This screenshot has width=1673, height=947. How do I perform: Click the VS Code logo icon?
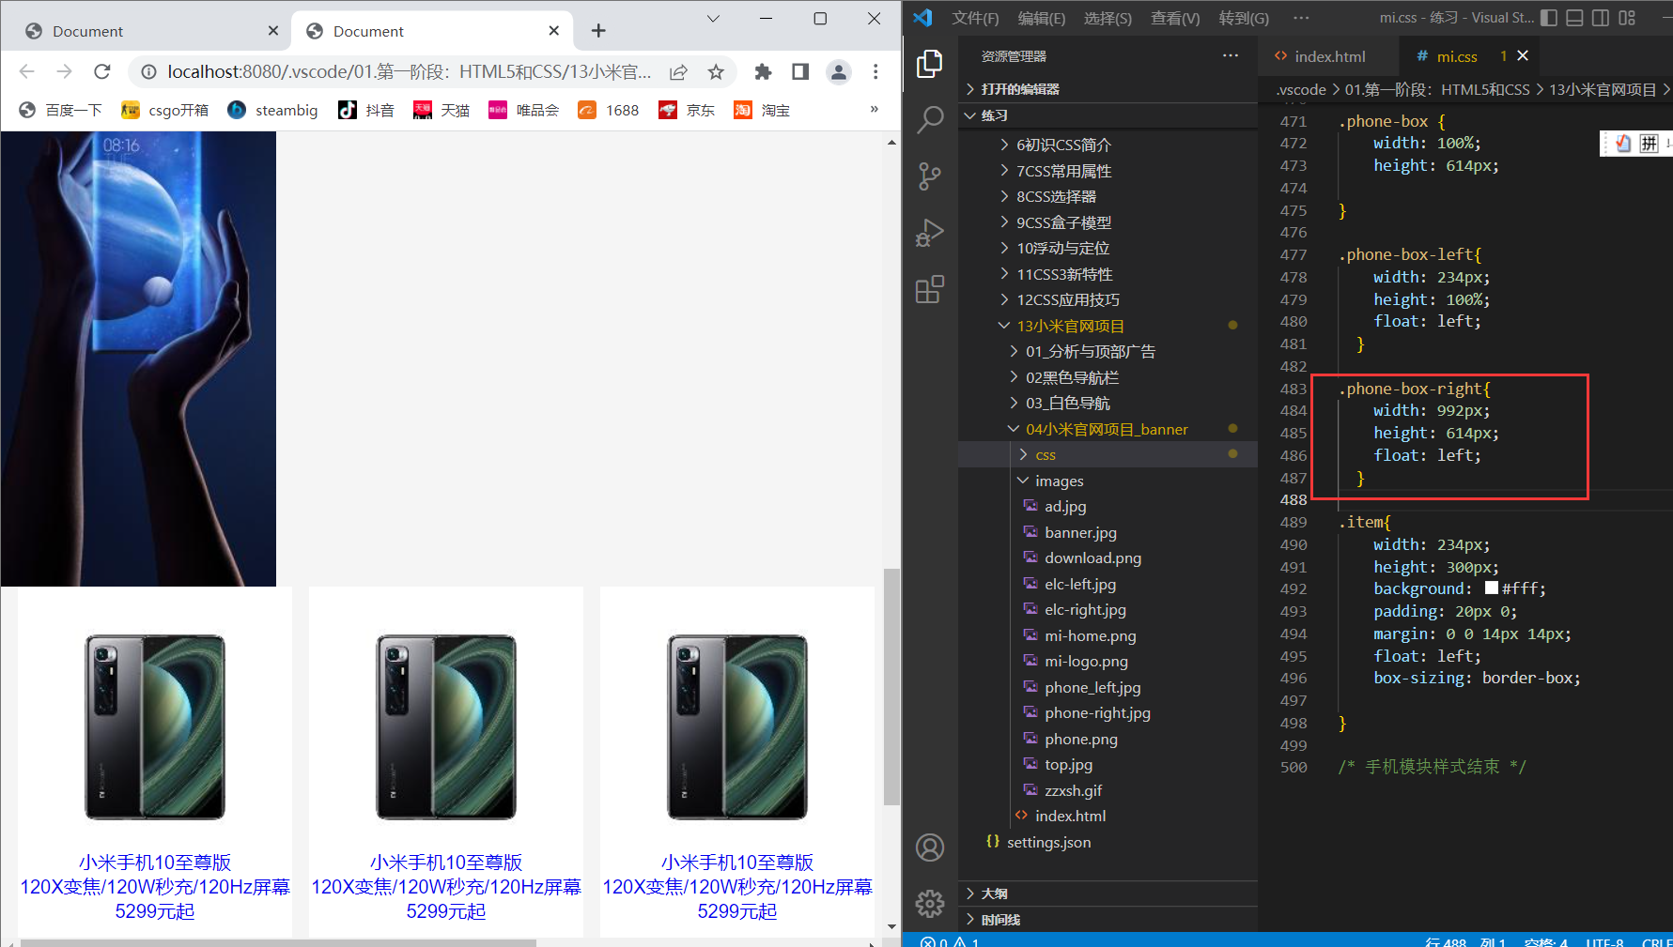coord(922,18)
